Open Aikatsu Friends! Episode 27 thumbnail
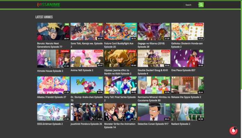 point(53,85)
